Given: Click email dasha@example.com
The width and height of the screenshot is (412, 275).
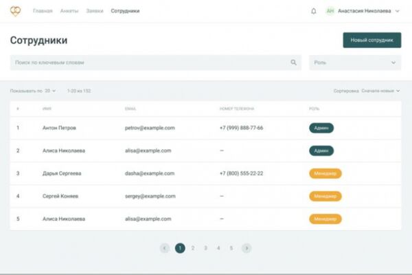Looking at the screenshot, I should pyautogui.click(x=150, y=173).
